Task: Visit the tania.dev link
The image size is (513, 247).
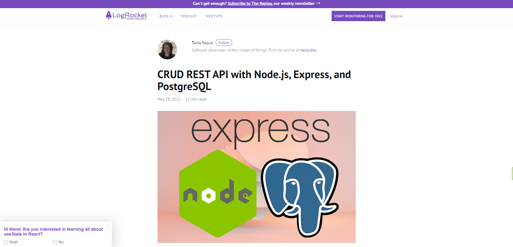Action: [x=309, y=50]
